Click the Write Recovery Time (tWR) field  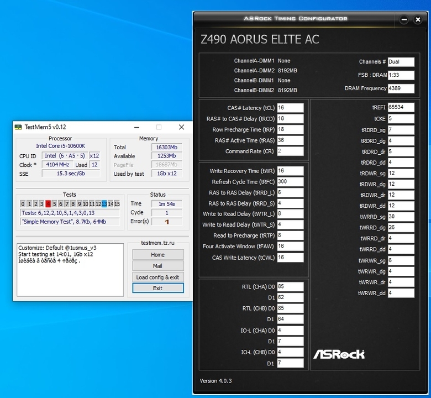pyautogui.click(x=290, y=171)
